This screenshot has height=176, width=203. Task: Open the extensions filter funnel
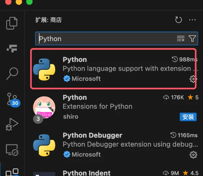[x=192, y=38]
